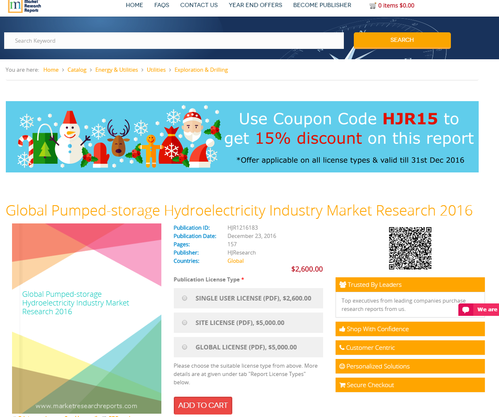
Task: Collapse the Trusted By Leaders panel
Action: [x=410, y=285]
